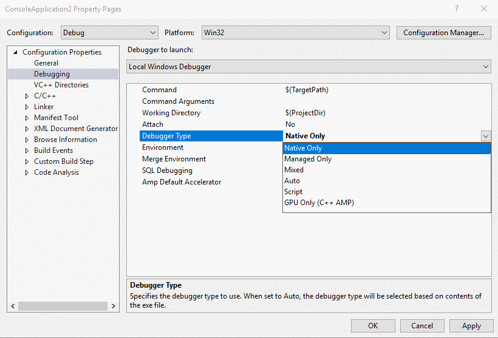Collapse the Configuration Properties node
498x338 pixels.
[15, 52]
